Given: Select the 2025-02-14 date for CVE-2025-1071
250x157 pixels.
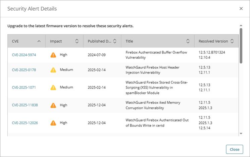Looking at the screenshot, I should click(x=97, y=88).
